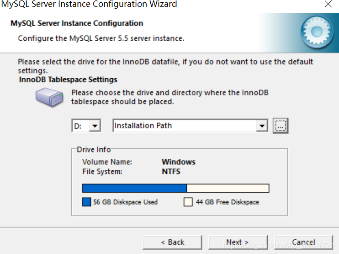Select the 'NTFS' file system value
Viewport: 339px width, 254px height.
tap(171, 172)
